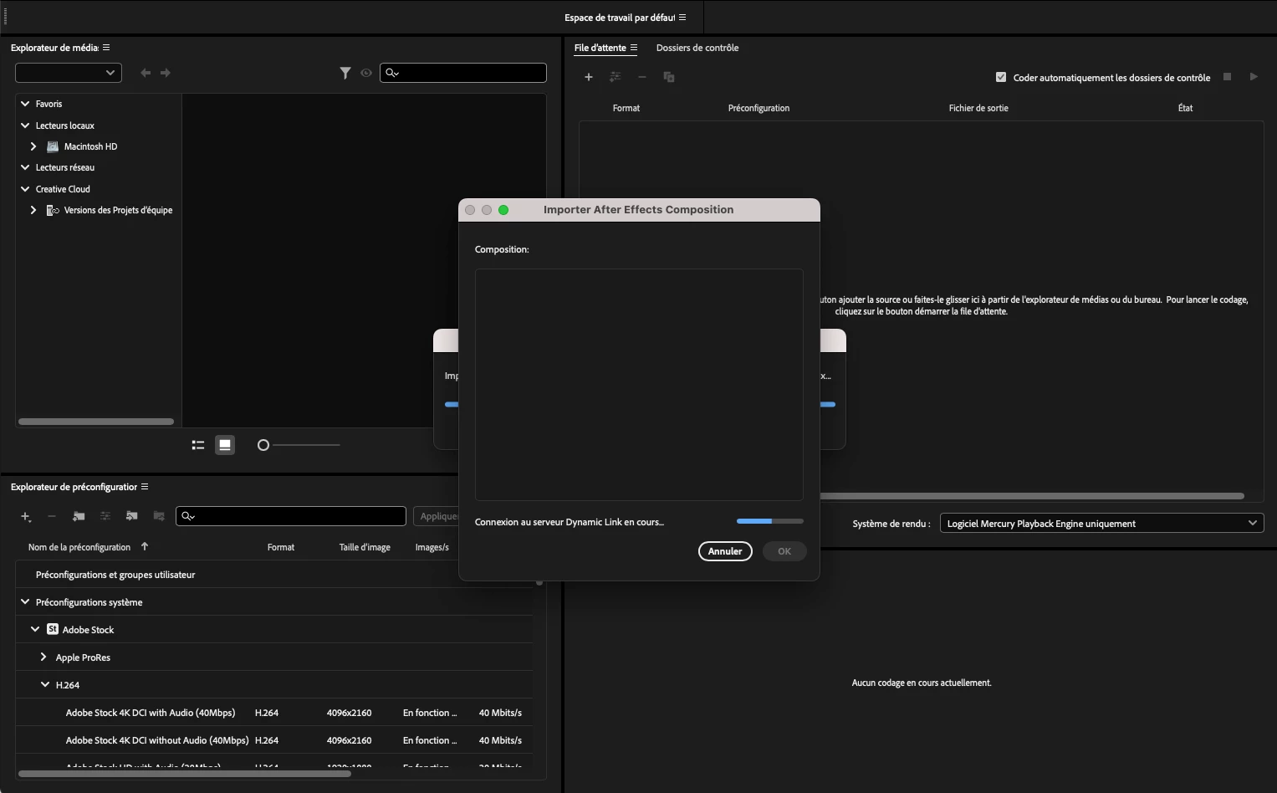The width and height of the screenshot is (1277, 793).
Task: Go back in media browser history
Action: pyautogui.click(x=146, y=73)
